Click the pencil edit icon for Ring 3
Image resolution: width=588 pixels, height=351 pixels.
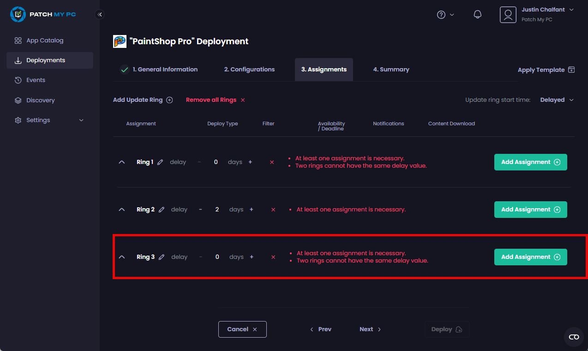click(x=162, y=257)
